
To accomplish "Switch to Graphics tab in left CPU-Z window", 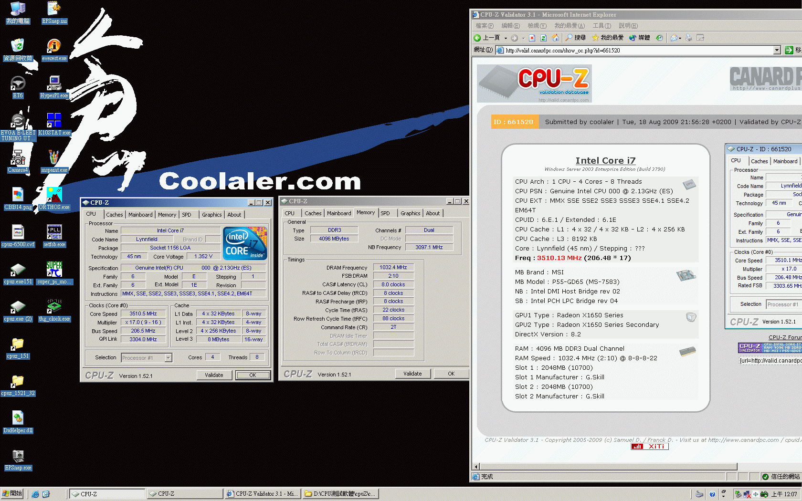I will pyautogui.click(x=211, y=215).
